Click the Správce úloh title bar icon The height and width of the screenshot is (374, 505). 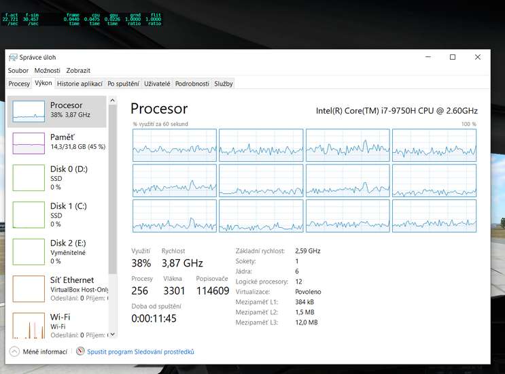click(13, 57)
